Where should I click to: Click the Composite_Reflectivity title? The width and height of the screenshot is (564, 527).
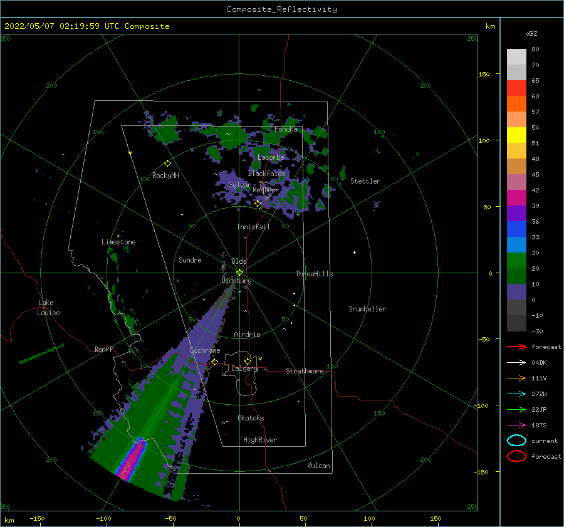(281, 9)
